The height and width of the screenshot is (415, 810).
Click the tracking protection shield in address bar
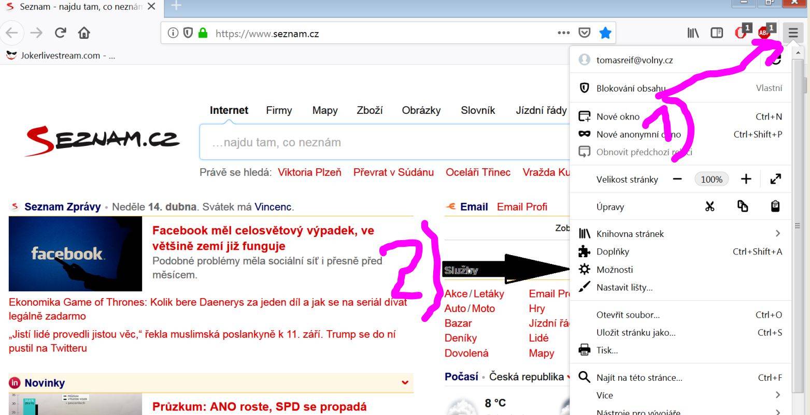[x=188, y=33]
